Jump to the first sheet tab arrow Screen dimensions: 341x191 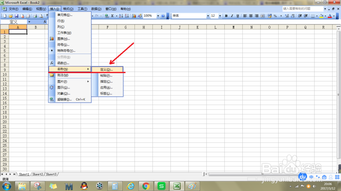tap(2, 174)
